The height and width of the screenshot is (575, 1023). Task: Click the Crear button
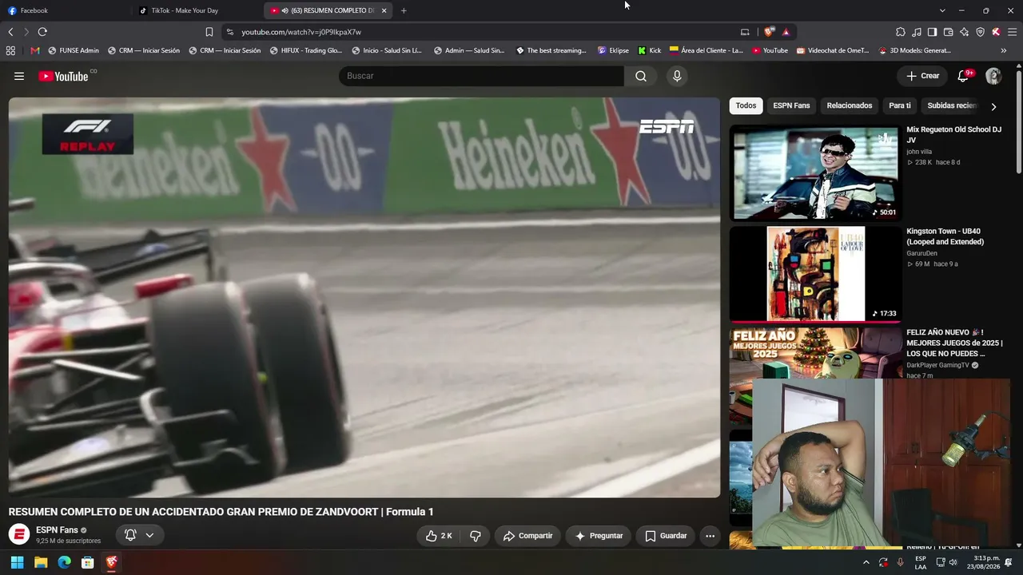[x=923, y=76]
